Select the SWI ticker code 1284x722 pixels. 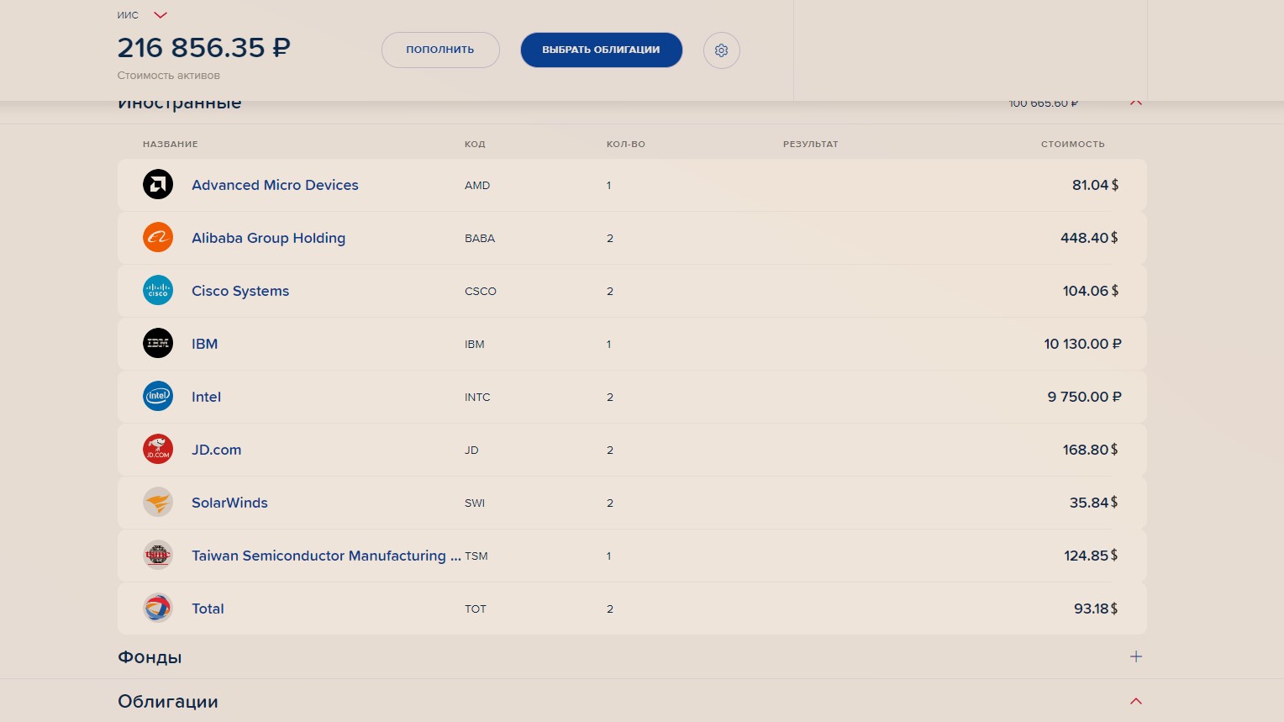[475, 503]
